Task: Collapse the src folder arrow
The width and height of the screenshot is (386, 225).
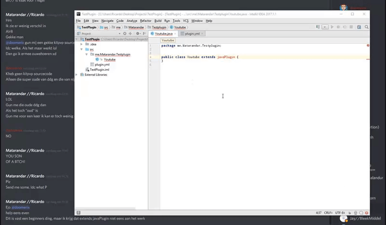Action: [81, 49]
